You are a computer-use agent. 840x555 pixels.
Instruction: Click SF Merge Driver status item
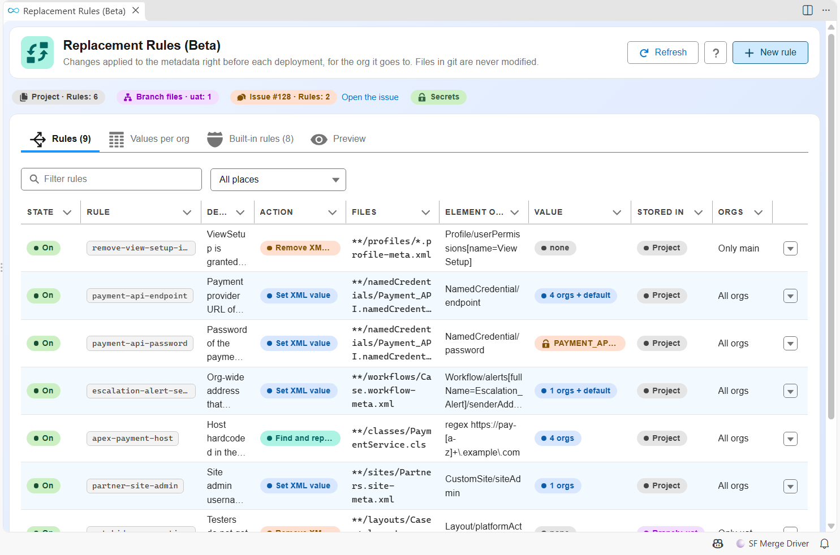(x=773, y=544)
